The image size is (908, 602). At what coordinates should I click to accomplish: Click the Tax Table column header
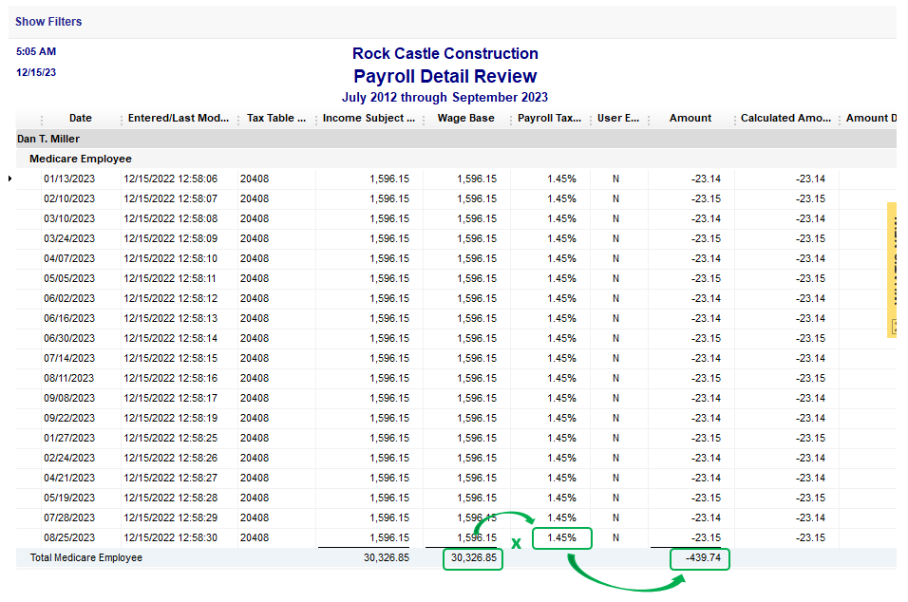pos(275,119)
